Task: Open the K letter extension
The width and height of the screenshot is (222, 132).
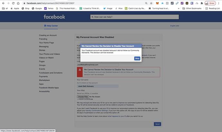Action: click(x=192, y=3)
